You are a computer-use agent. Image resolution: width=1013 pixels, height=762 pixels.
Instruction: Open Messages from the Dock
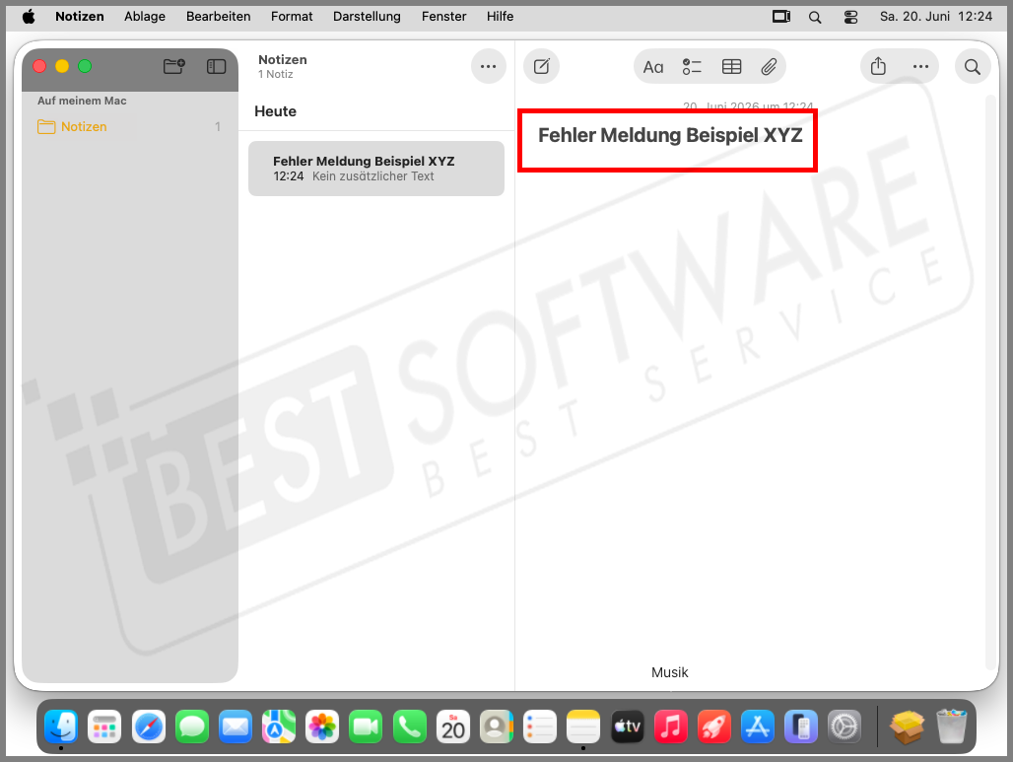192,727
